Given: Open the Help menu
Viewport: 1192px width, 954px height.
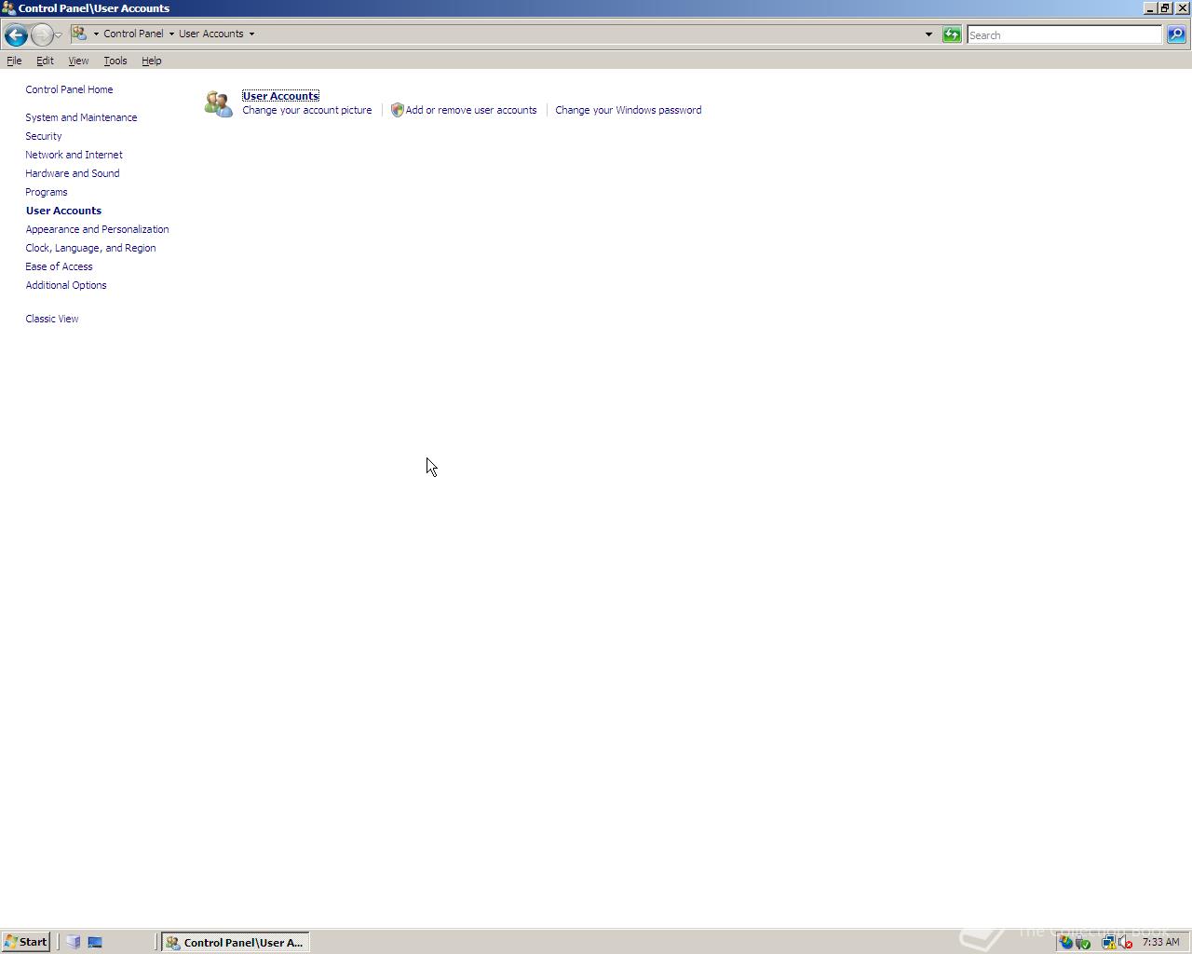Looking at the screenshot, I should click(152, 61).
